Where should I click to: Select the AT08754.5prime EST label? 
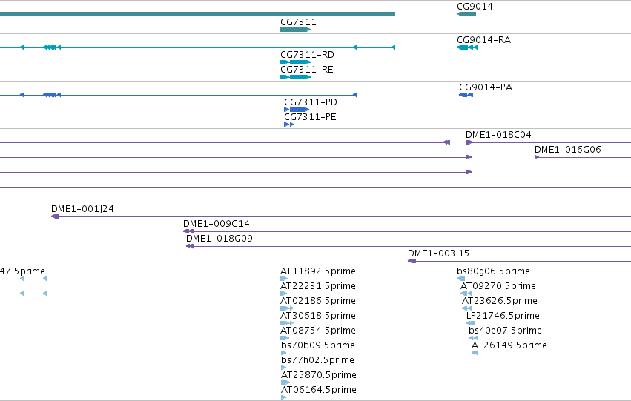coord(318,331)
